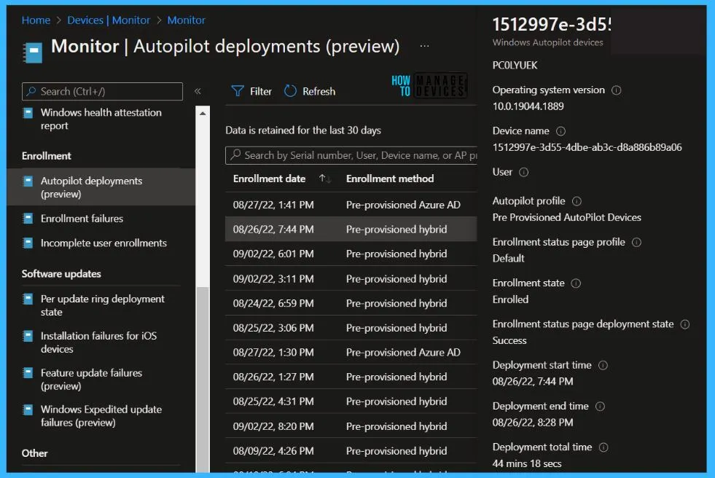Open Per update ring deployment state
715x478 pixels.
pyautogui.click(x=102, y=305)
